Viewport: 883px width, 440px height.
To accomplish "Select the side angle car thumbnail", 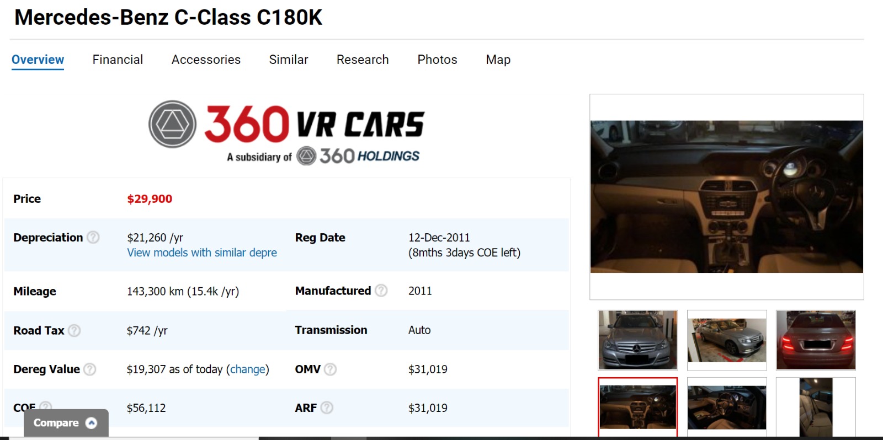I will click(727, 340).
